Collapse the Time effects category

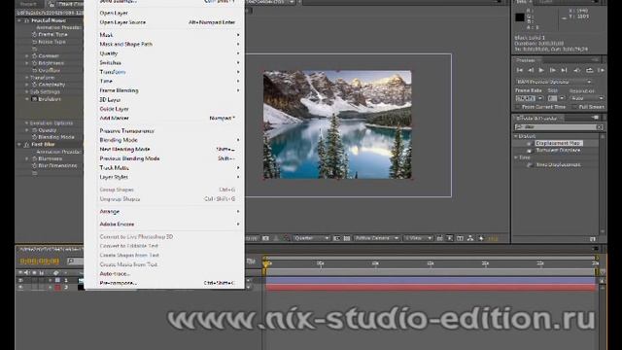tap(516, 157)
